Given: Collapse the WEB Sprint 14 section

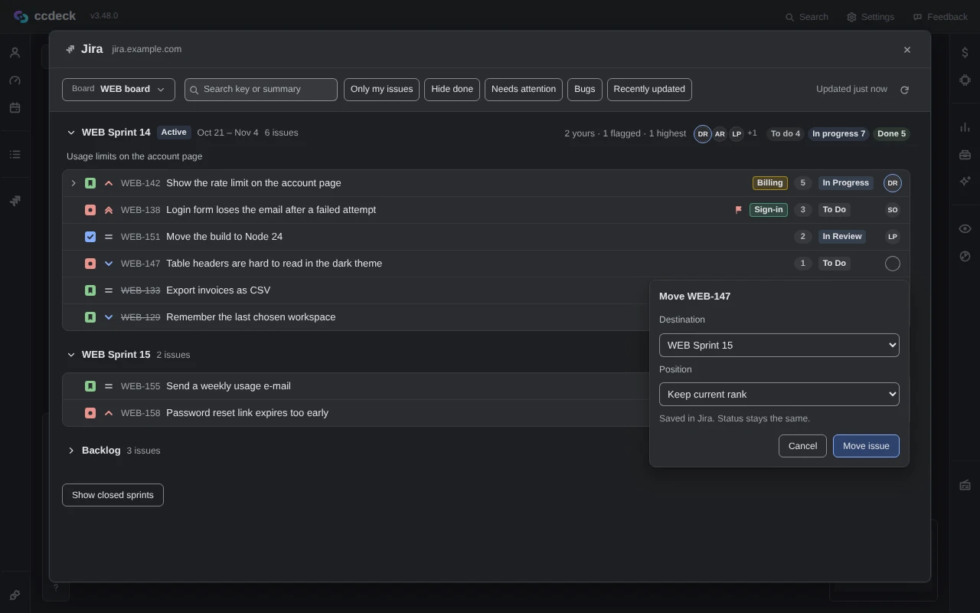Looking at the screenshot, I should (71, 133).
